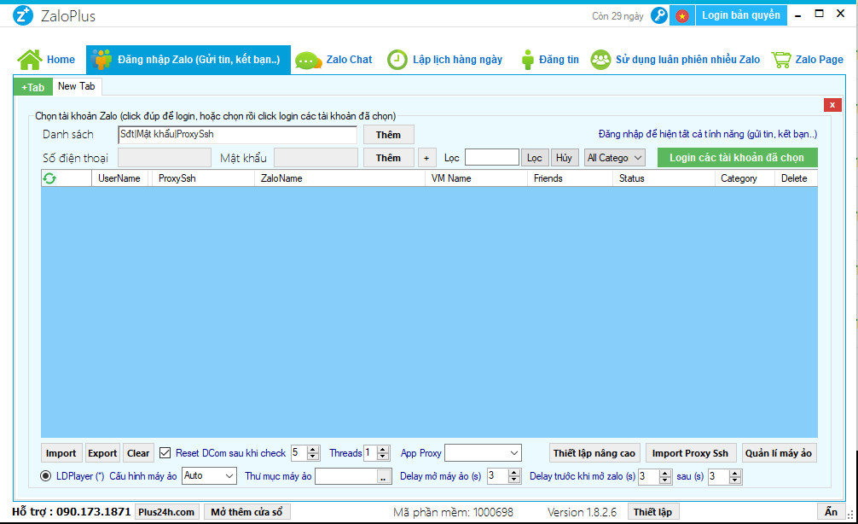Select Sử dụng luân phiên nhiều Zalo tab
Screen dimensions: 858x524
675,60
